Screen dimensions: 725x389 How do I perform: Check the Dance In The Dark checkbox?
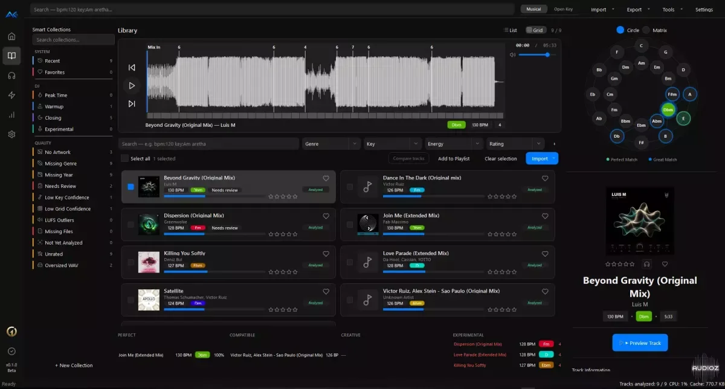(350, 187)
